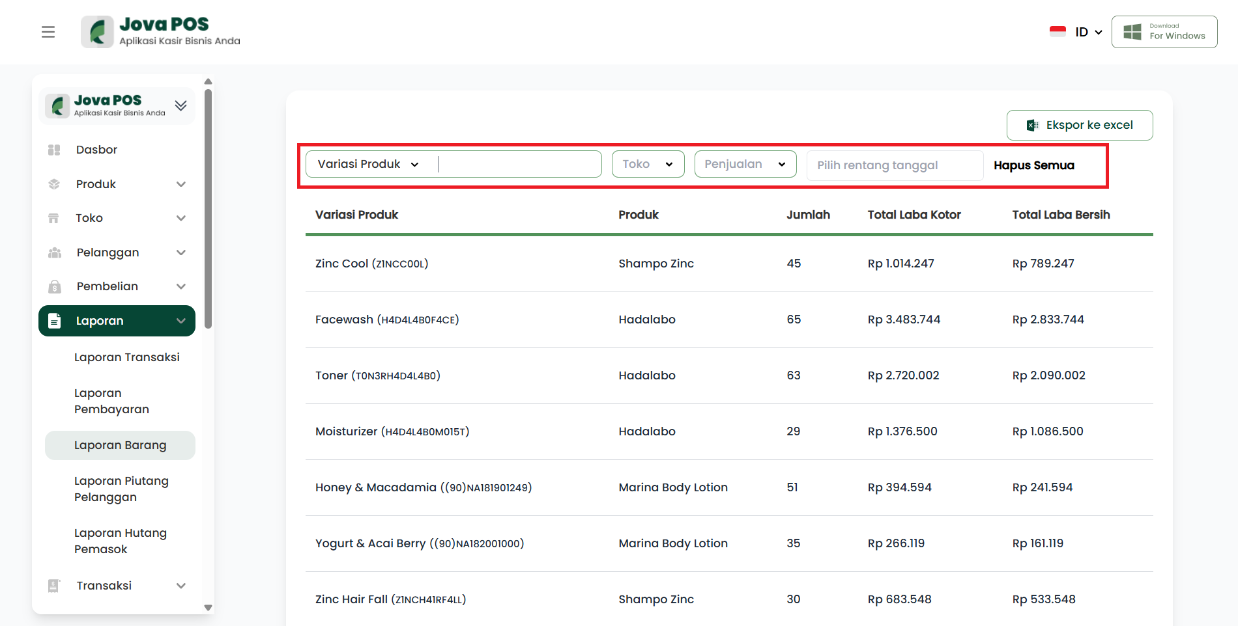This screenshot has height=626, width=1238.
Task: Click the Transaksi receipt icon in sidebar
Action: tap(54, 586)
